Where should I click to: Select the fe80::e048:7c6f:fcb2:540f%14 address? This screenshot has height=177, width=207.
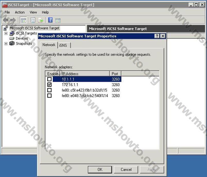pos(85,96)
